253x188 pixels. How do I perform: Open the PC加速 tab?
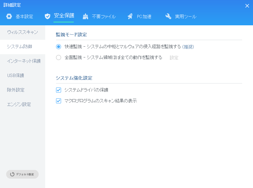click(x=144, y=17)
